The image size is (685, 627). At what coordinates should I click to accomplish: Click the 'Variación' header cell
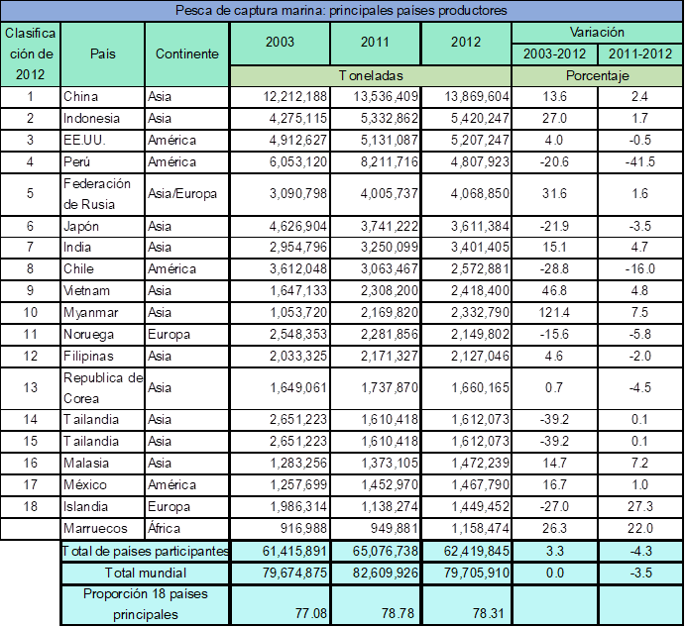[x=597, y=32]
